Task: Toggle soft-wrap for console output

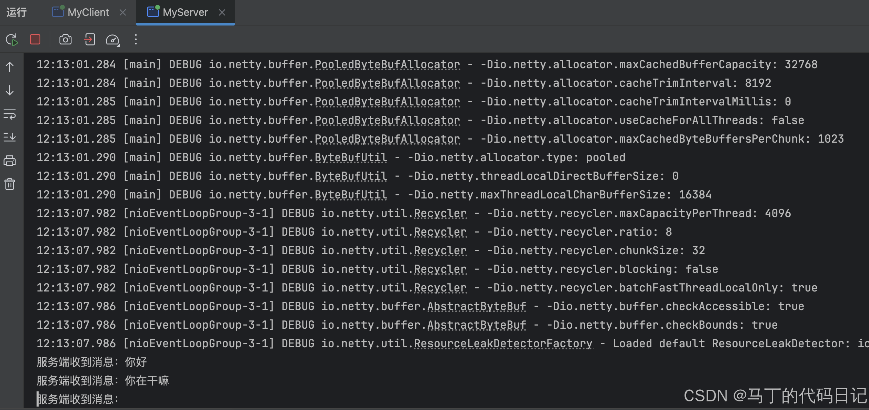Action: [10, 114]
